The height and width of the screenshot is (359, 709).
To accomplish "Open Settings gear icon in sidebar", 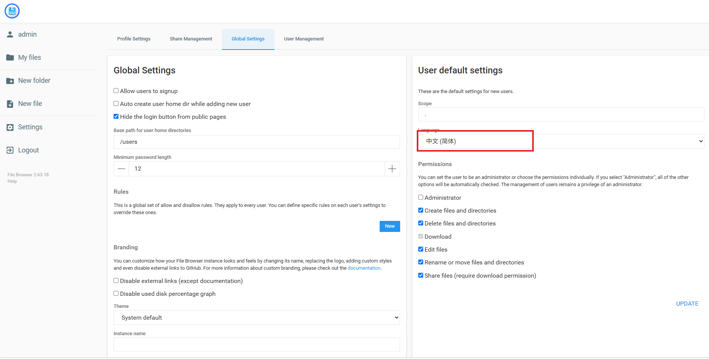I will [10, 127].
